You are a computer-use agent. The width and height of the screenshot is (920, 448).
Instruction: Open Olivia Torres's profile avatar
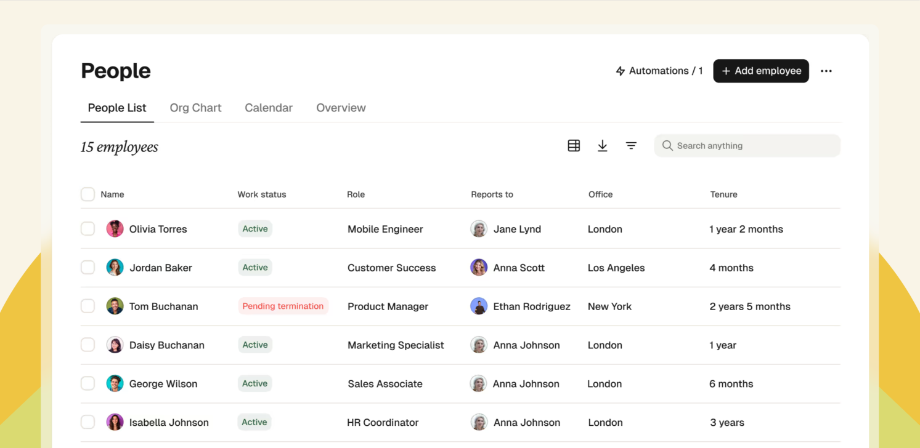(x=115, y=228)
